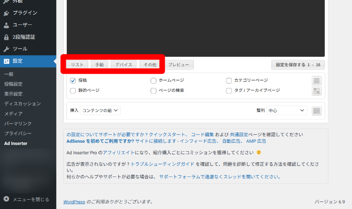Click the プレビュー button
This screenshot has height=209, width=352.
tap(179, 65)
